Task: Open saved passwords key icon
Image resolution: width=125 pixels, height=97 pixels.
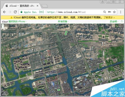Action: (x=109, y=12)
